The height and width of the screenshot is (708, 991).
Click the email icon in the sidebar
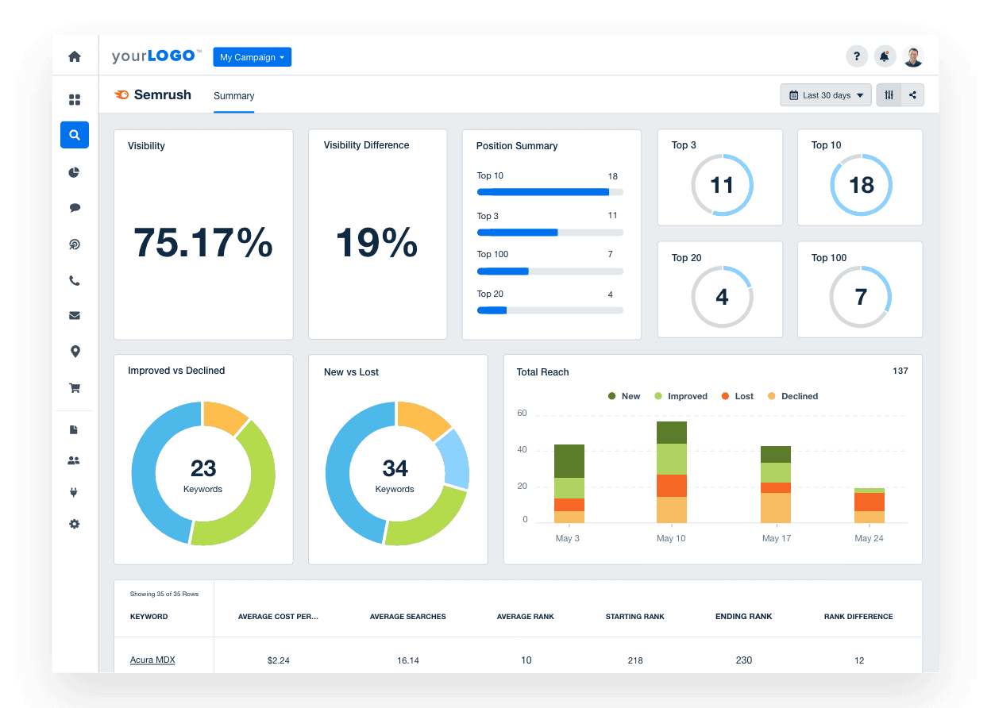click(x=74, y=315)
